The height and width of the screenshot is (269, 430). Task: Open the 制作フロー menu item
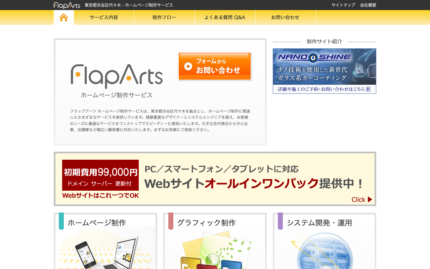click(164, 17)
